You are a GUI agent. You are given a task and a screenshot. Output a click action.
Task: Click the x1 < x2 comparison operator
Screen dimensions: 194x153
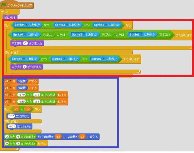pos(22,109)
